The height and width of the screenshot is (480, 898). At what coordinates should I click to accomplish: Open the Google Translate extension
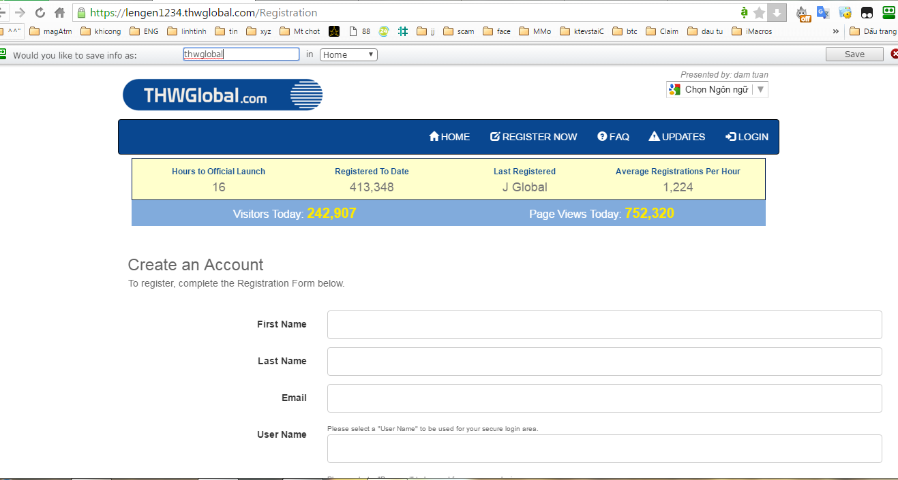[824, 12]
